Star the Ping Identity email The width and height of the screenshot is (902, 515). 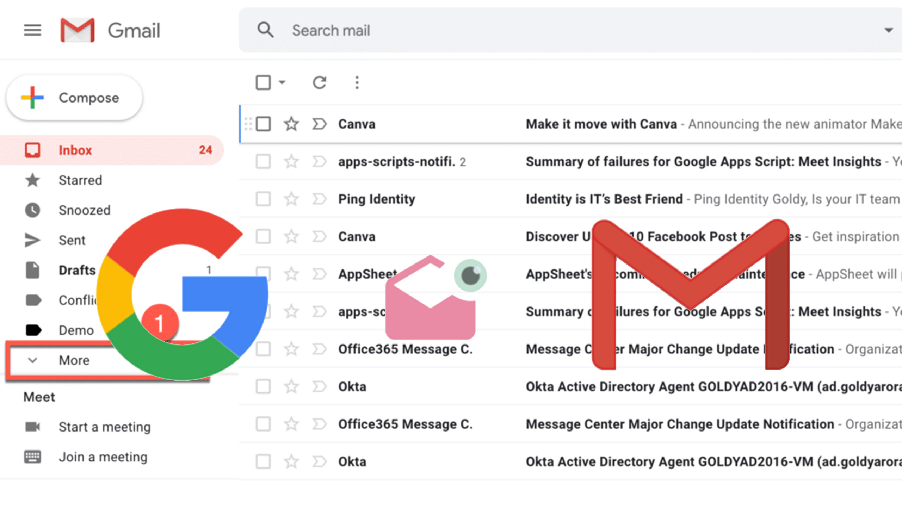(291, 199)
